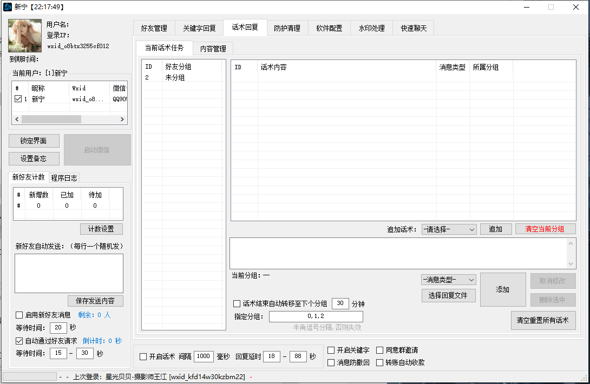
Task: Click the 设置备忘 button
Action: pyautogui.click(x=34, y=158)
